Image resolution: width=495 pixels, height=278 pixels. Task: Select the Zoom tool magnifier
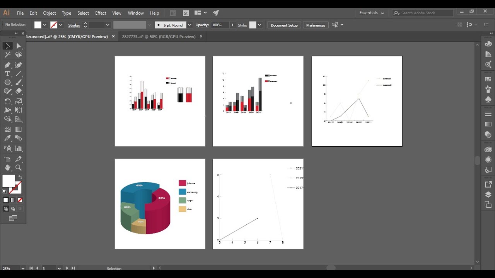click(x=19, y=168)
